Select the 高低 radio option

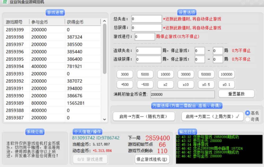(248, 113)
